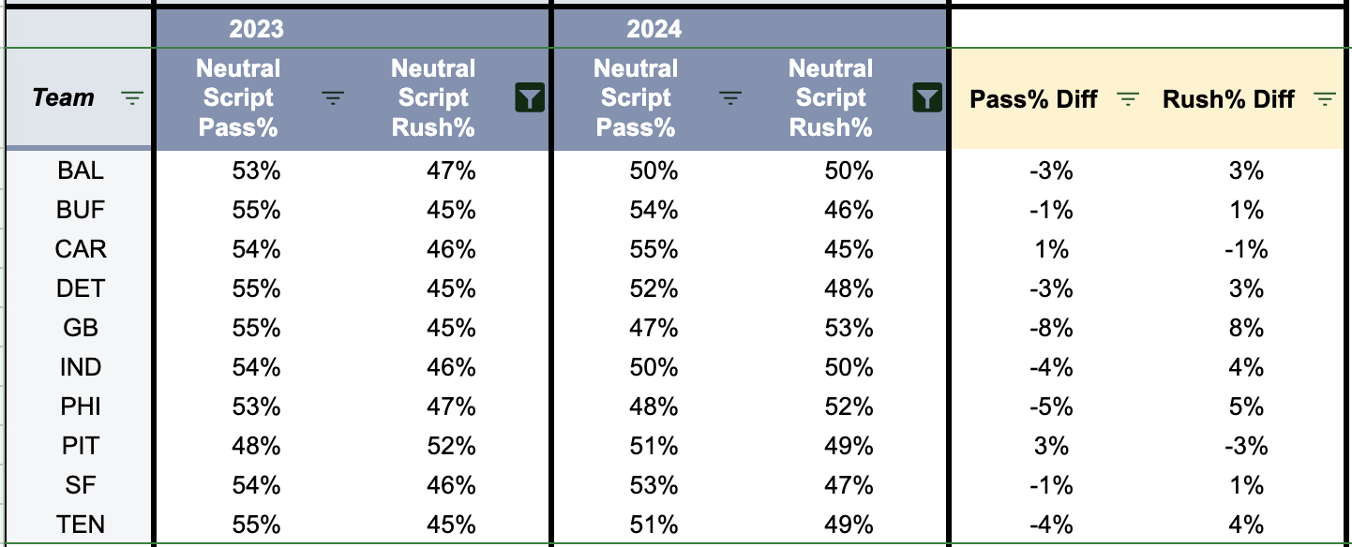
Task: Open filter on 2023 Neutral Script Pass%
Action: coord(333,97)
